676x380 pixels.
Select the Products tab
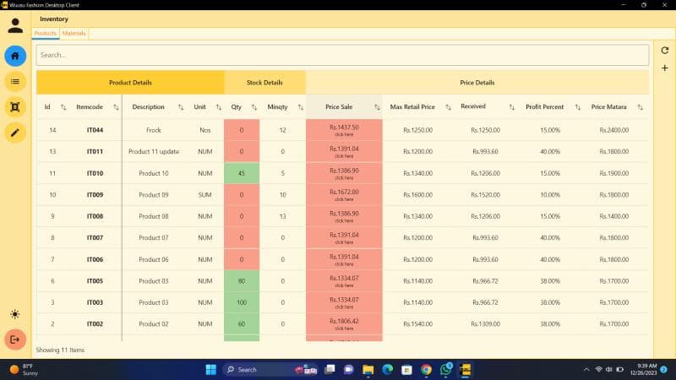pos(45,34)
